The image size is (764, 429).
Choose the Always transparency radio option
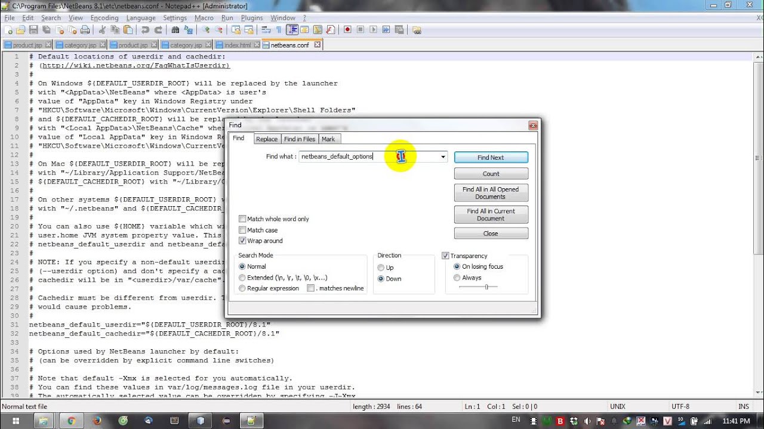tap(457, 278)
